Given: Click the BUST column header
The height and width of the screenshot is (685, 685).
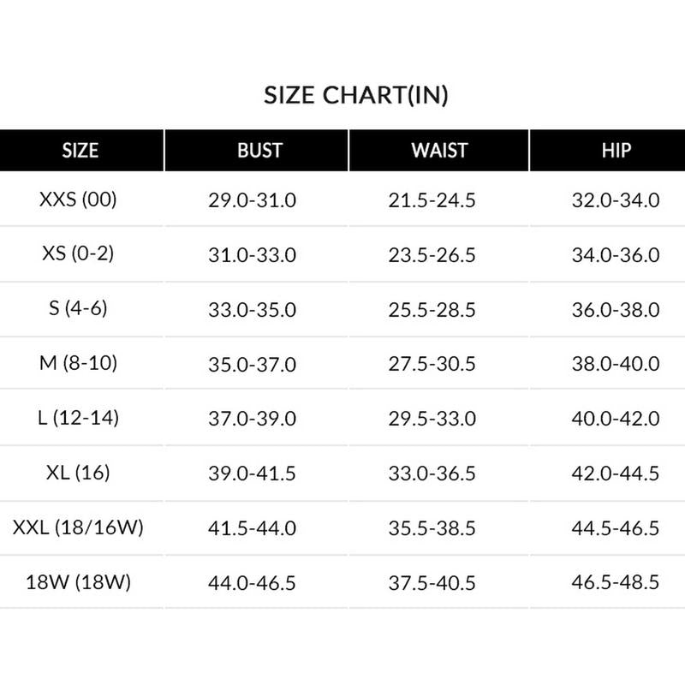Looking at the screenshot, I should click(x=260, y=151).
